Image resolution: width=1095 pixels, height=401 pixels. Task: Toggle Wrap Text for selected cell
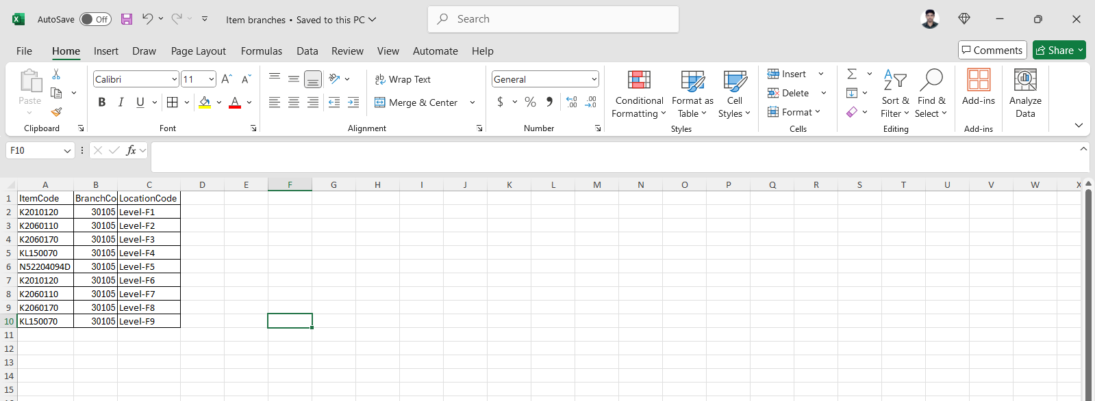click(x=403, y=79)
